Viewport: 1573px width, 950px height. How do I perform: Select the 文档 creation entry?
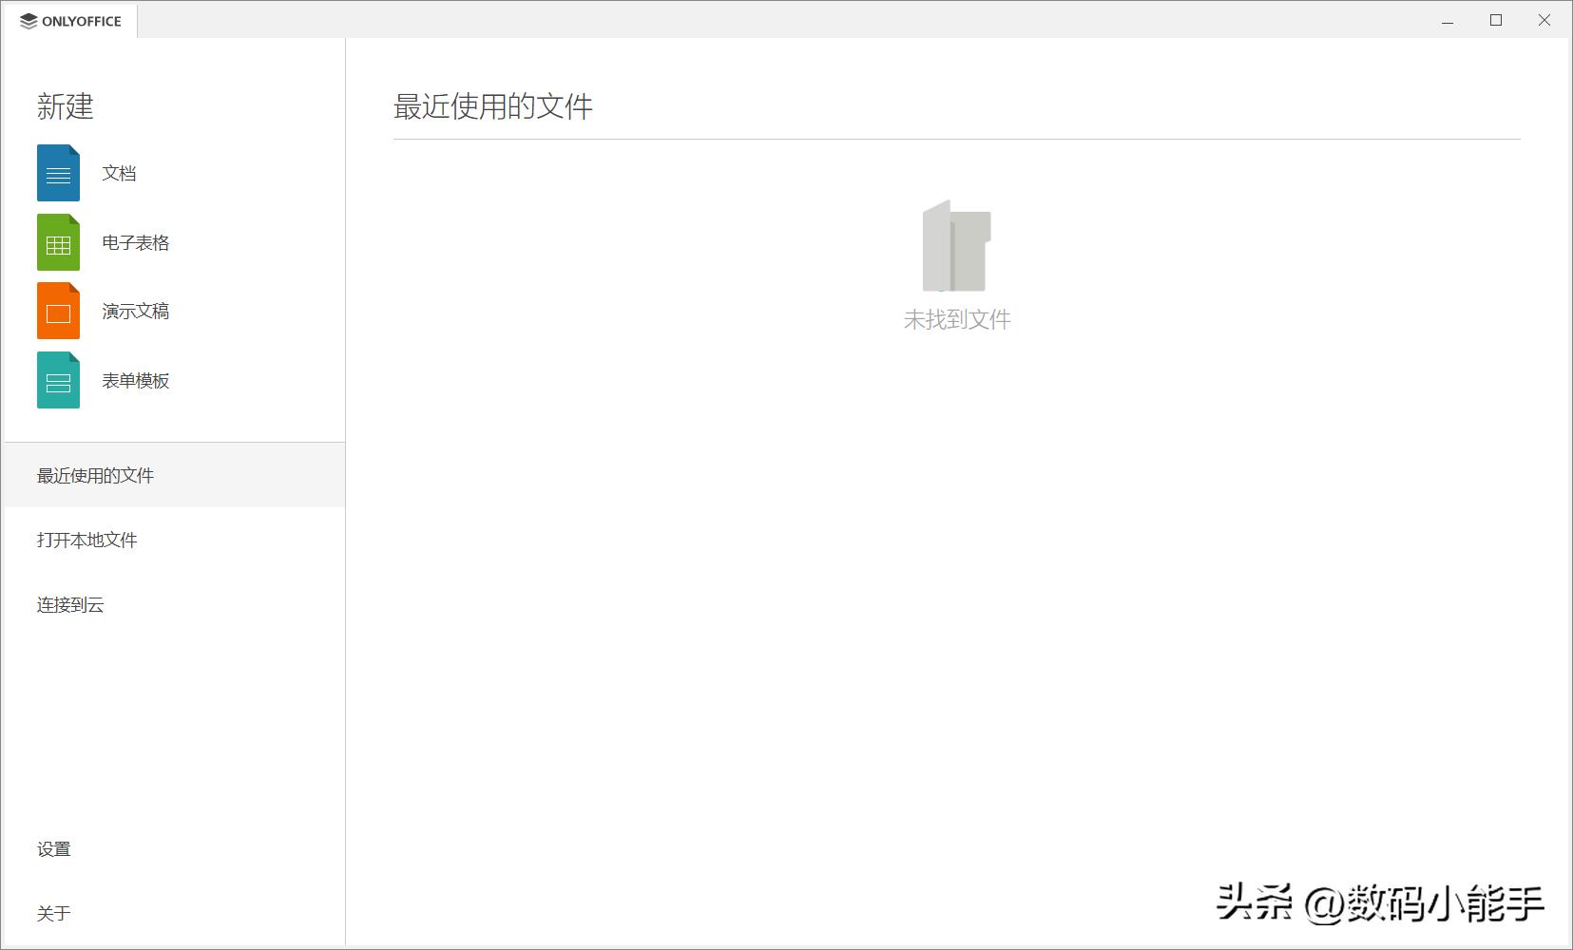(x=119, y=173)
